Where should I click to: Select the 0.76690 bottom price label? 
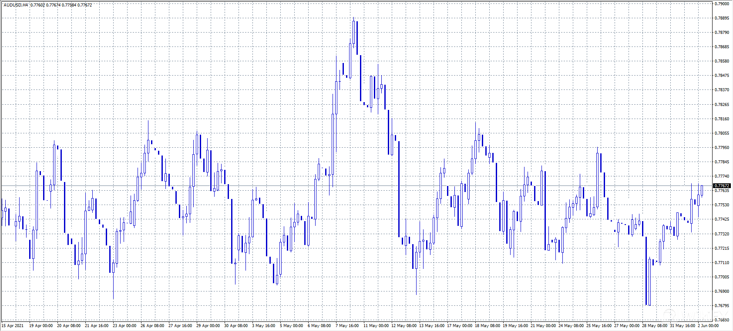(722, 320)
